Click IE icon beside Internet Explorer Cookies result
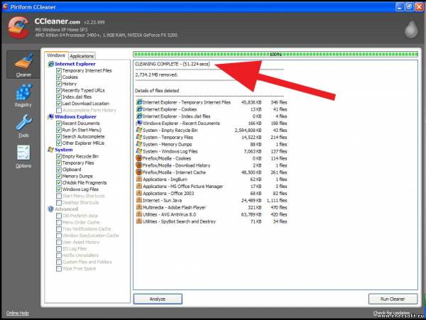Screen dimensions: 426x320 point(139,109)
